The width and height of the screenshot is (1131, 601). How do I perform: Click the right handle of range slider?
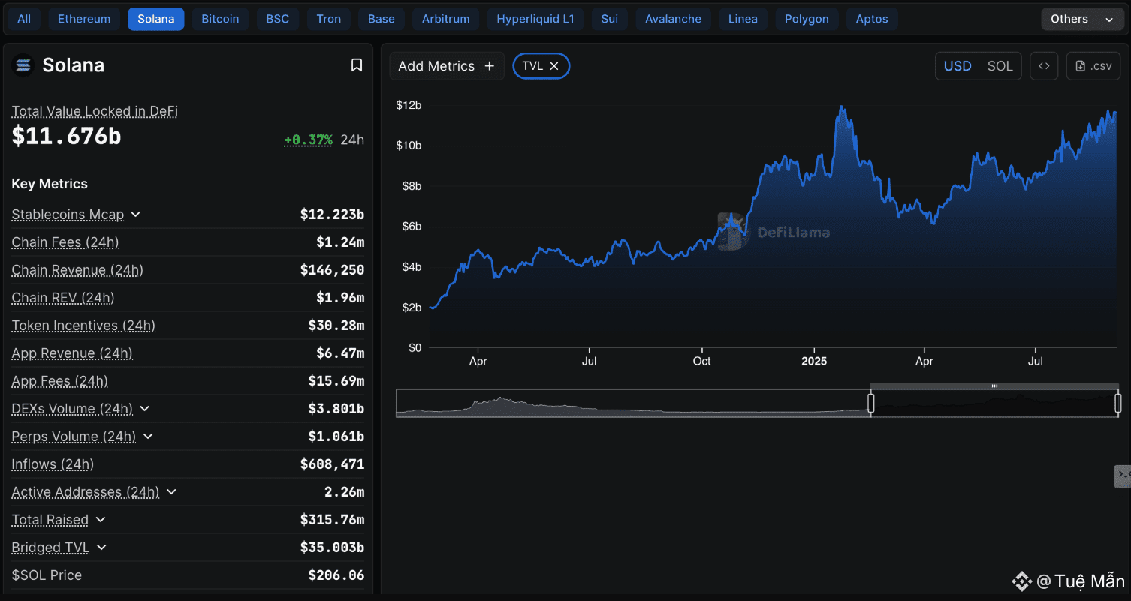tap(1118, 404)
